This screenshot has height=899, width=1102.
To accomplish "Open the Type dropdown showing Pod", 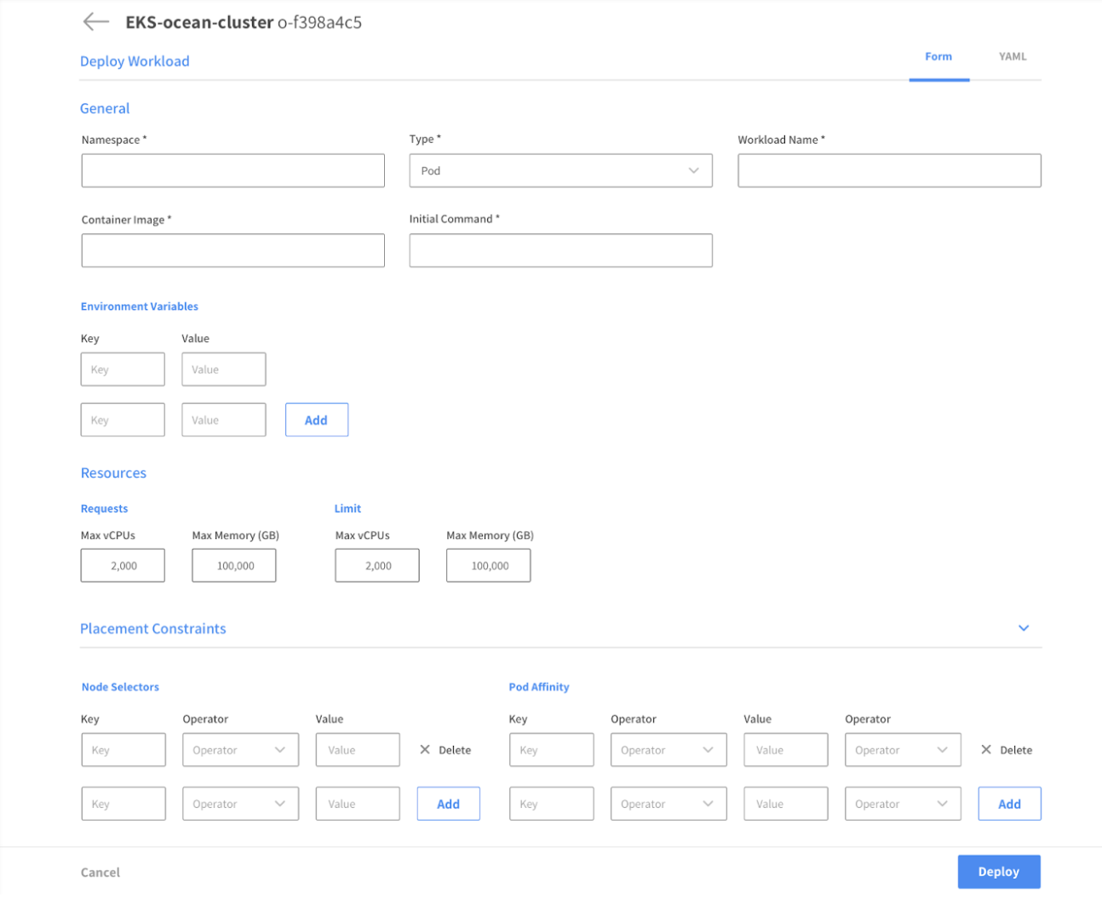I will click(560, 171).
